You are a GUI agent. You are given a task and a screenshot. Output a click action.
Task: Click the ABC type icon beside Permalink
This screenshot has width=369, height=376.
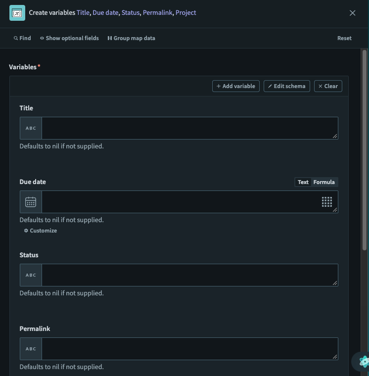pyautogui.click(x=31, y=349)
